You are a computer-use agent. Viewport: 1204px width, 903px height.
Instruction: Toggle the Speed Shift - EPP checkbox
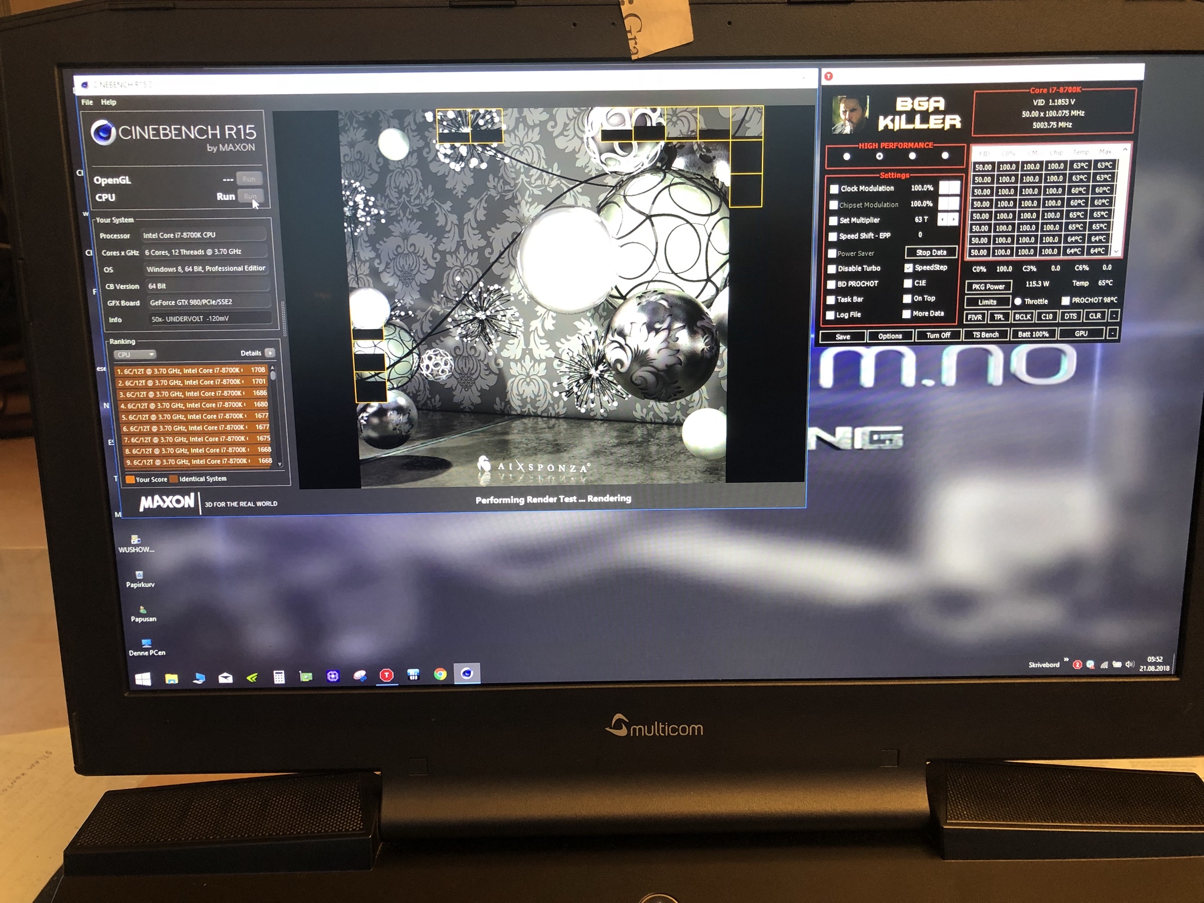tap(832, 236)
